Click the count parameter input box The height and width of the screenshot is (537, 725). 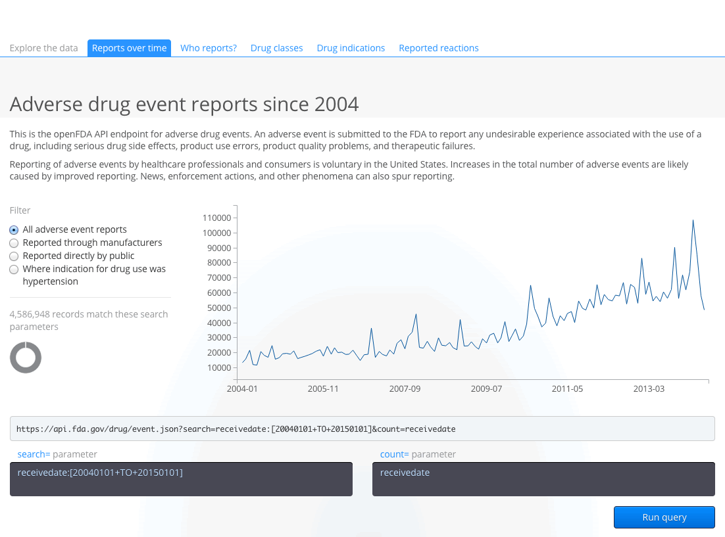[x=543, y=479]
